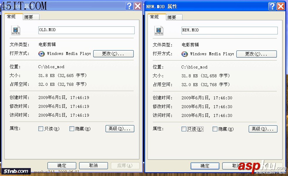Click the MPEG file icon in OLD.MOD window
The height and width of the screenshot is (176, 288).
[x=16, y=30]
